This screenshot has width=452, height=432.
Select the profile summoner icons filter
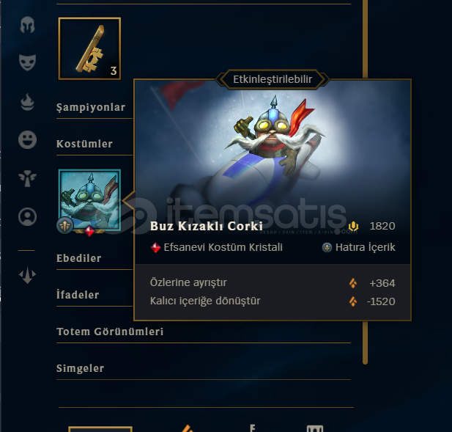click(27, 216)
